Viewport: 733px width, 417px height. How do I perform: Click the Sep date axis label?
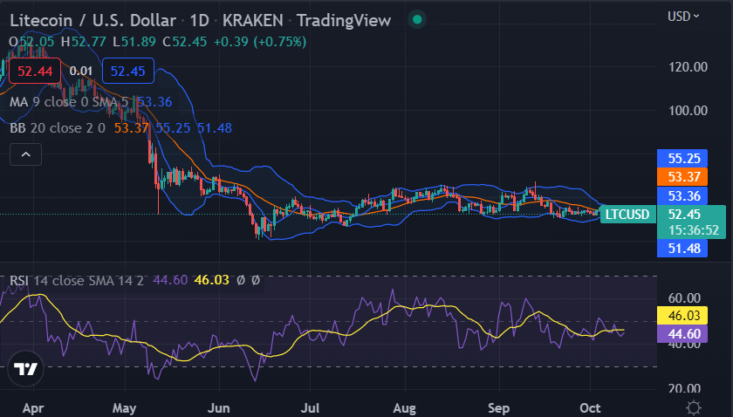pyautogui.click(x=498, y=408)
